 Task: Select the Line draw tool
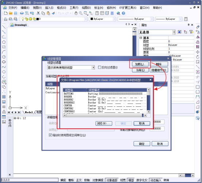tap(4, 27)
